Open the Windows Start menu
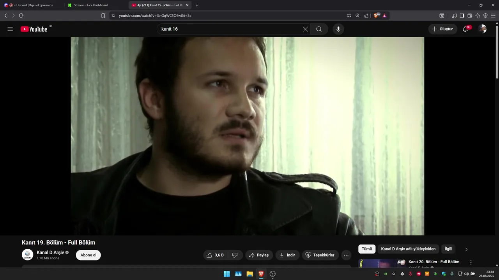This screenshot has width=499, height=280. click(x=226, y=274)
